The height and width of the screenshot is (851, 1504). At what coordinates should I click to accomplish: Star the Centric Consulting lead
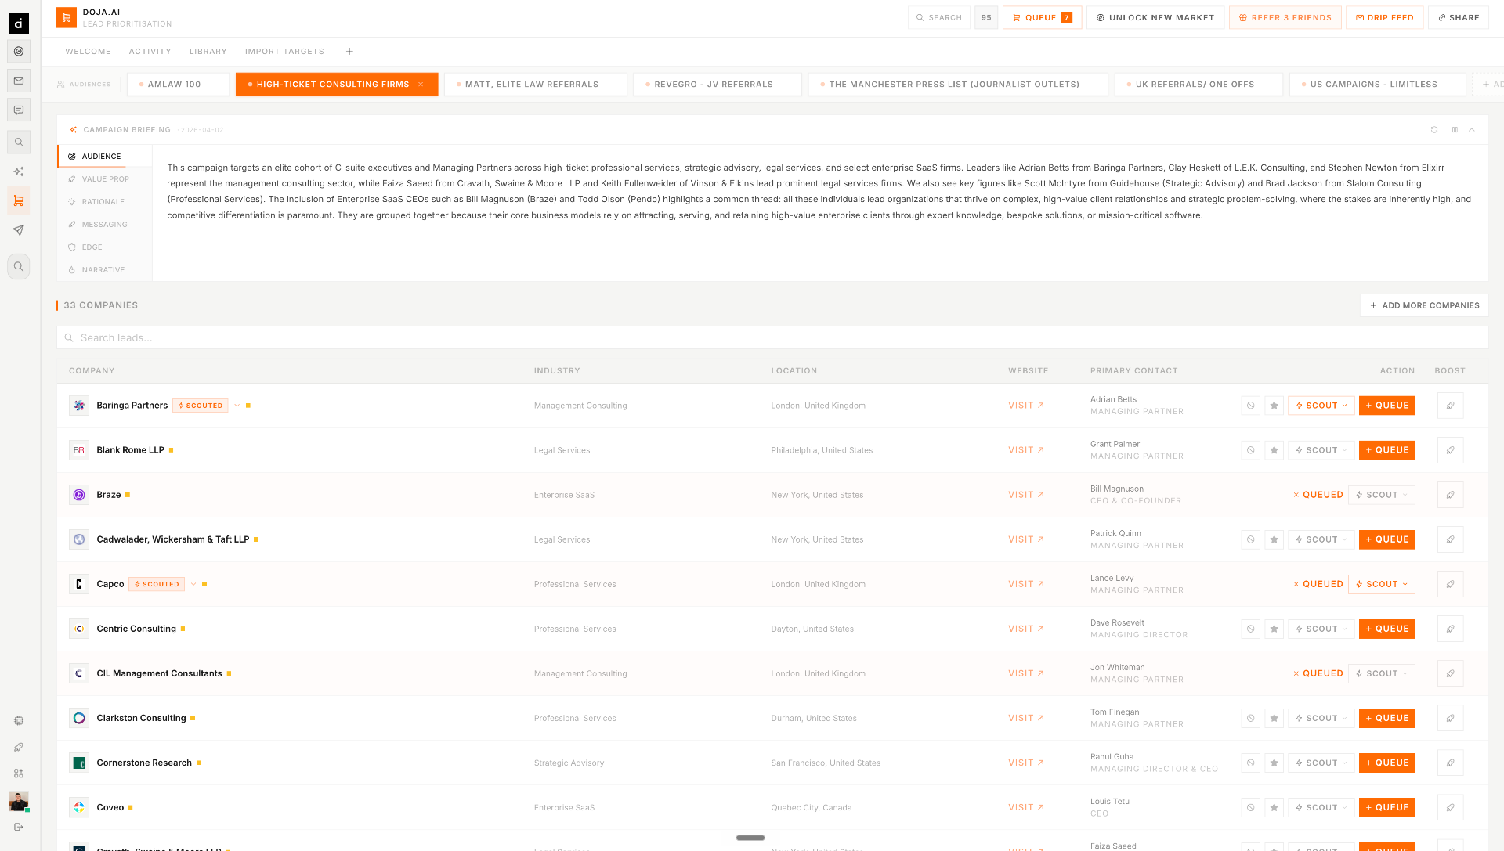pos(1274,629)
